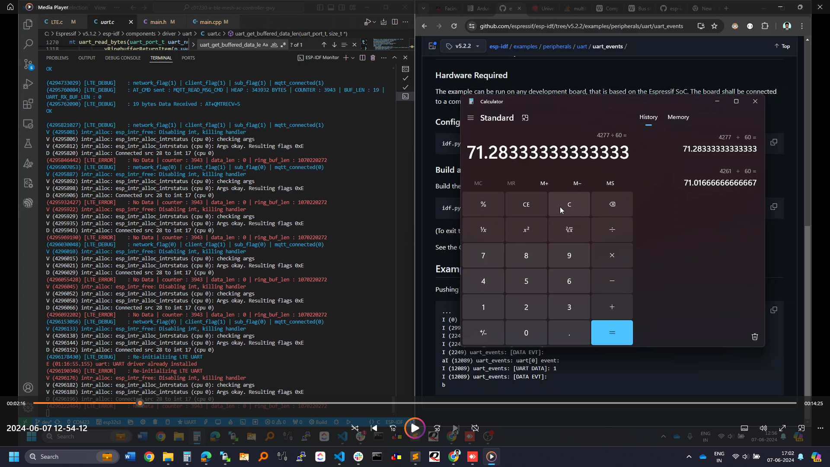Split the VS Code editor right

click(x=395, y=22)
